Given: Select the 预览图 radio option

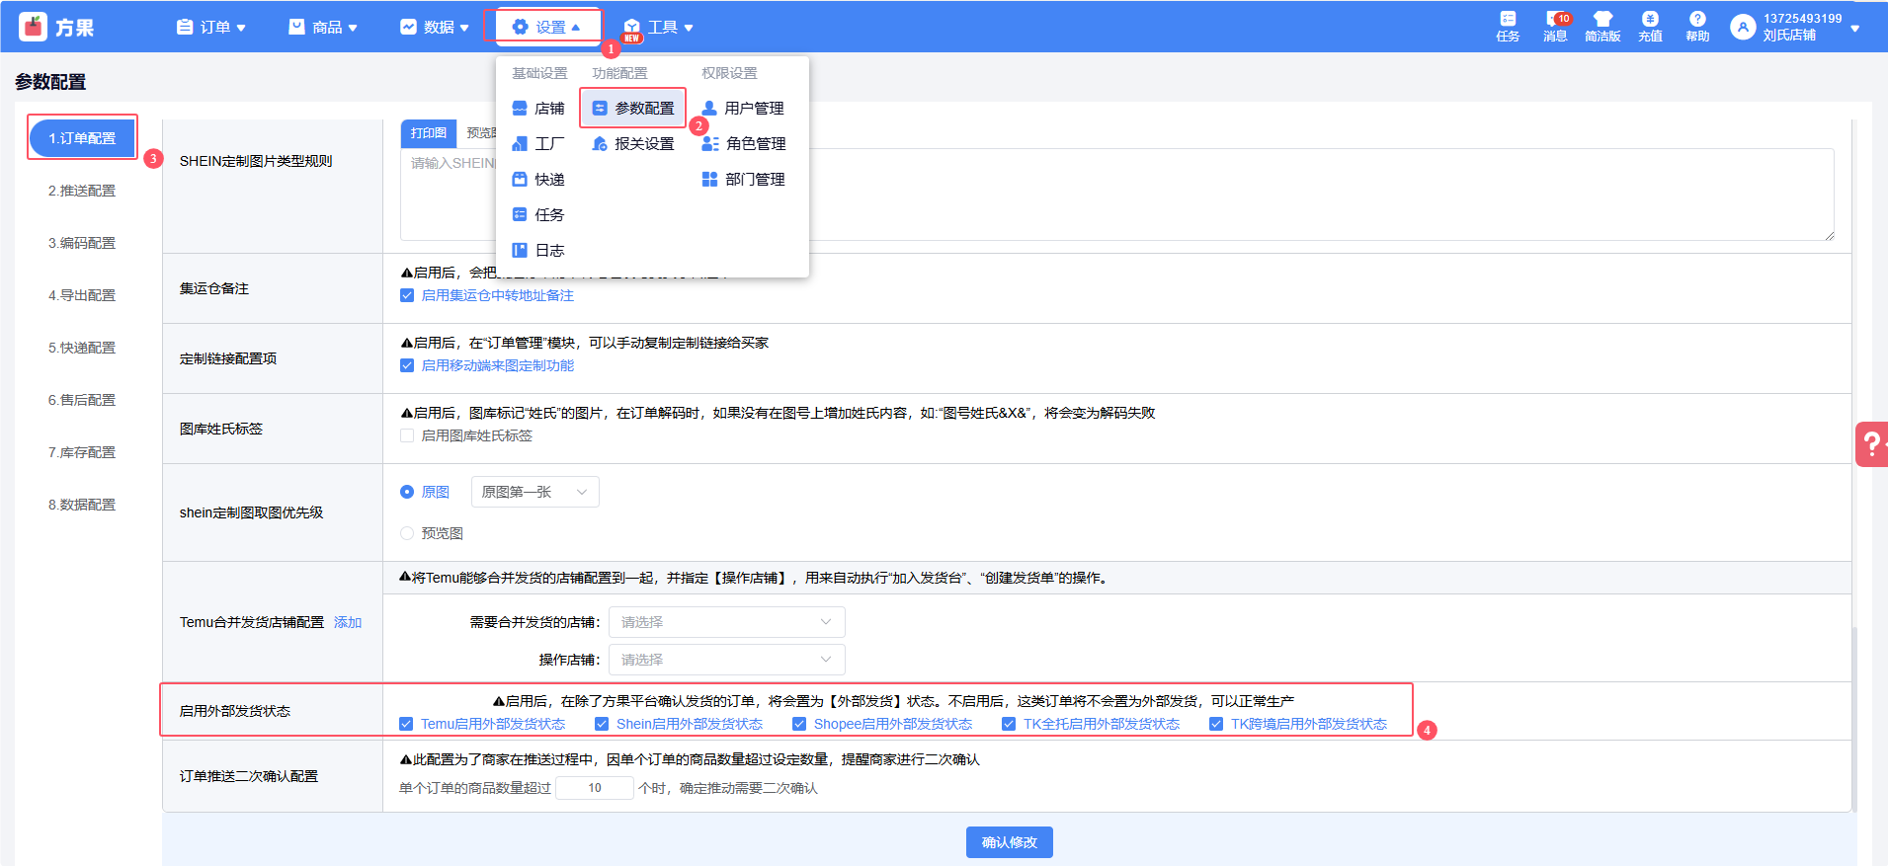Looking at the screenshot, I should coord(407,533).
